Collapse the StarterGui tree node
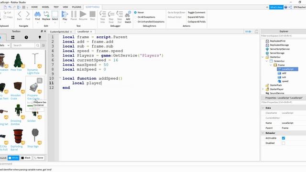 (x=262, y=57)
